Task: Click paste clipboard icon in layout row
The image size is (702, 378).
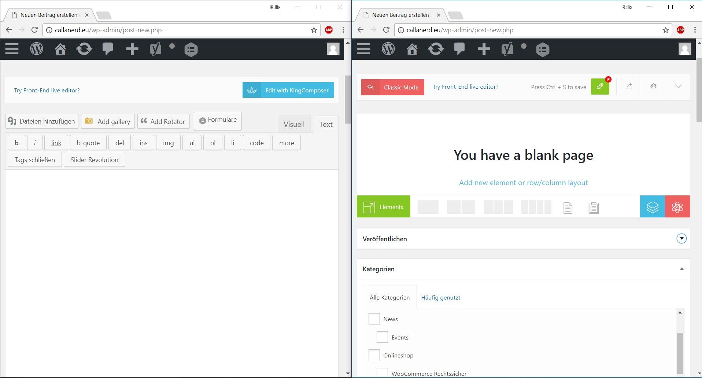Action: point(594,208)
